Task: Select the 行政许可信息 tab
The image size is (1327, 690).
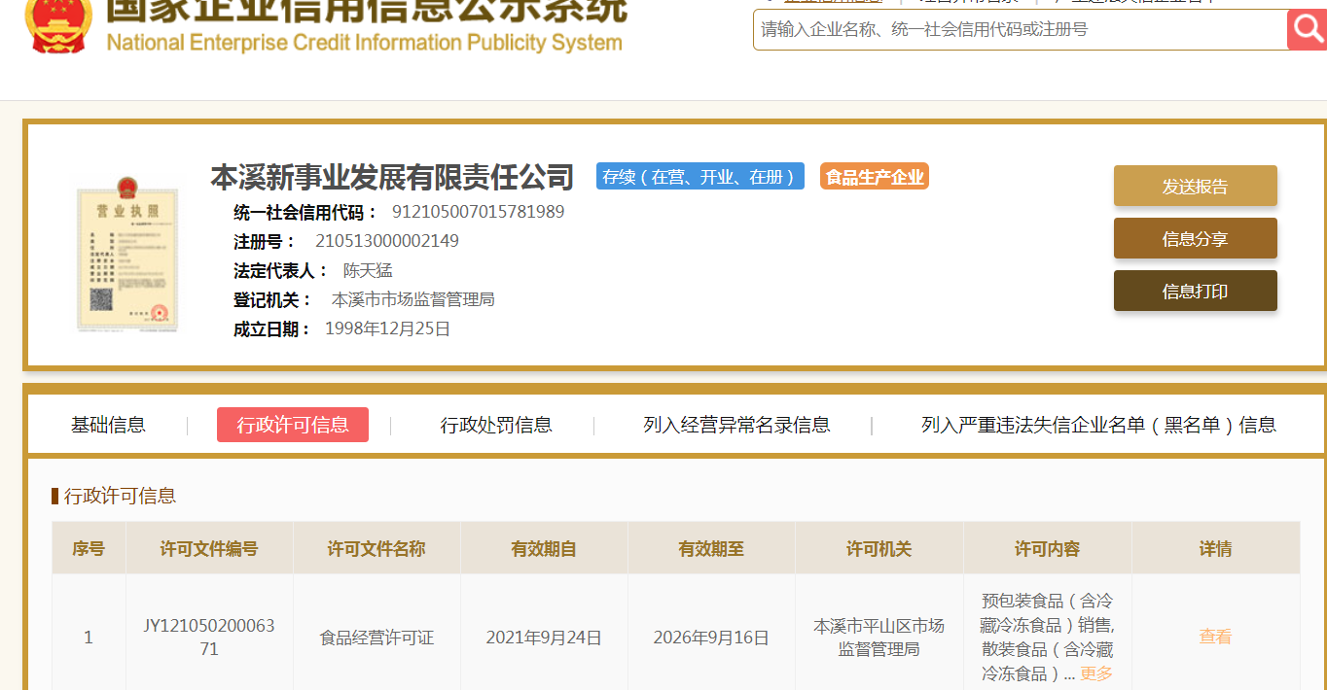Action: pos(293,425)
